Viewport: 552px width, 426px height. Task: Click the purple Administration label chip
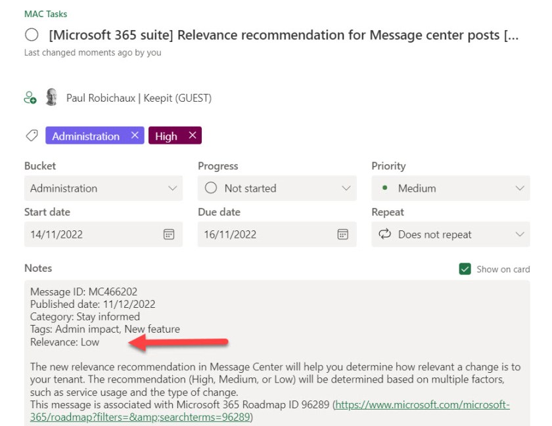pyautogui.click(x=85, y=136)
